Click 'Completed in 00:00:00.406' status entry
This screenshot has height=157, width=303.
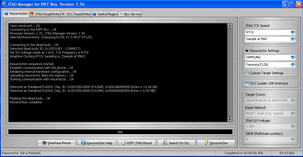[244, 153]
